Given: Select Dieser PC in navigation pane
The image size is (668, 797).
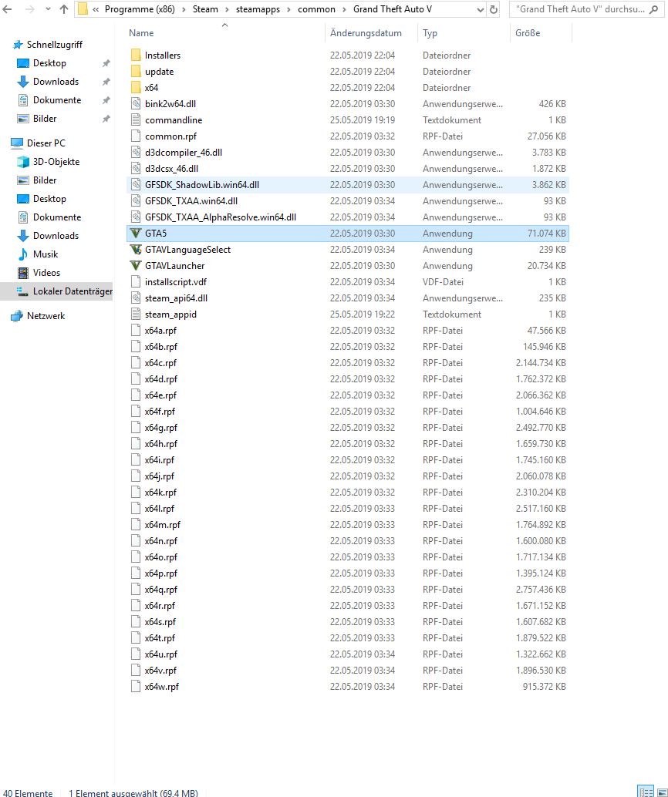Looking at the screenshot, I should 46,143.
